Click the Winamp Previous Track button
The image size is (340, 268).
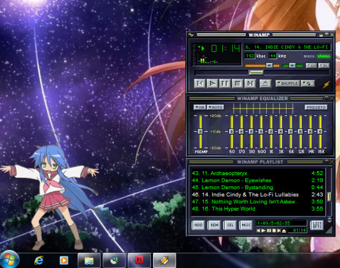(x=199, y=83)
